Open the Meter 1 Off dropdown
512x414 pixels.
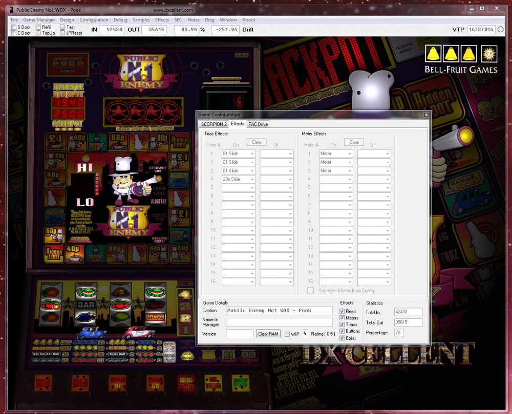coord(374,154)
